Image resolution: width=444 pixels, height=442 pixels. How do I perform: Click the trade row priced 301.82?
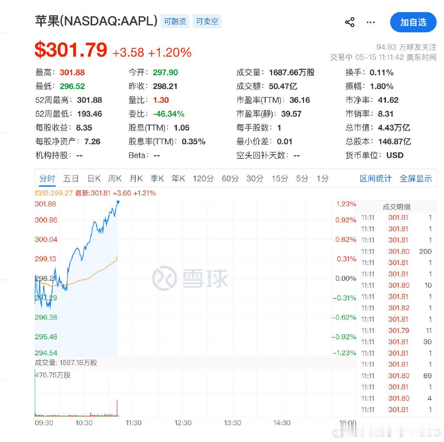click(x=396, y=308)
